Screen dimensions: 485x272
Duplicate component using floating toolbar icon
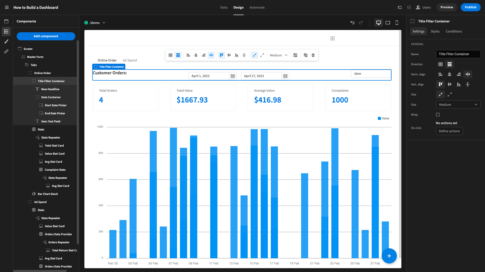[x=306, y=55]
